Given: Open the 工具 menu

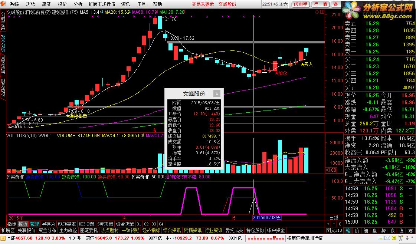Looking at the screenshot, I should pyautogui.click(x=141, y=4).
